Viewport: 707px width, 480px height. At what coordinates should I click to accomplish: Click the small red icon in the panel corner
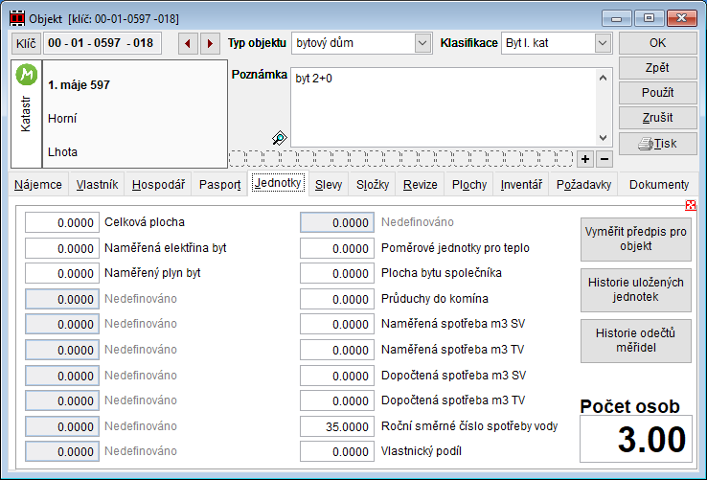692,205
